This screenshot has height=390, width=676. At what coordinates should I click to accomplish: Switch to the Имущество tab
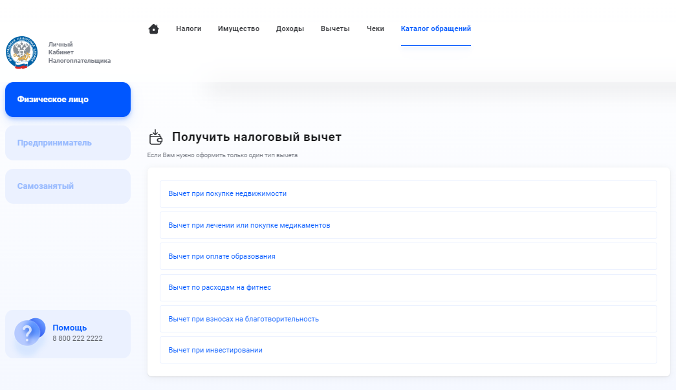click(x=239, y=29)
